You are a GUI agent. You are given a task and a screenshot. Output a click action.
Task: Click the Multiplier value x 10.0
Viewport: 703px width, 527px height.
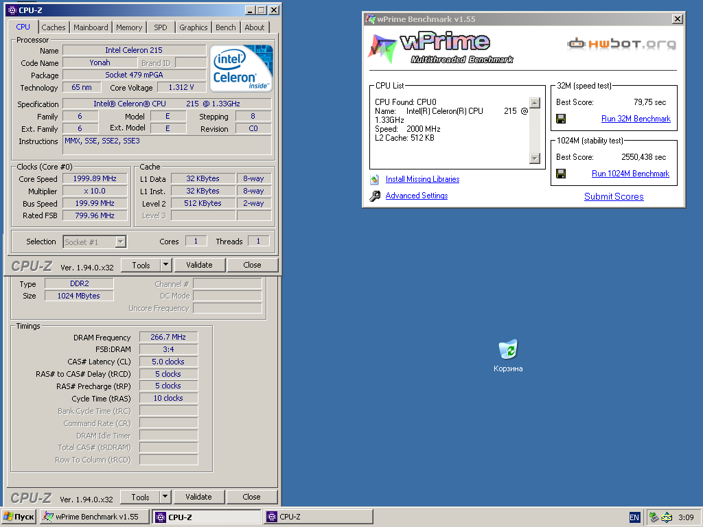(95, 191)
